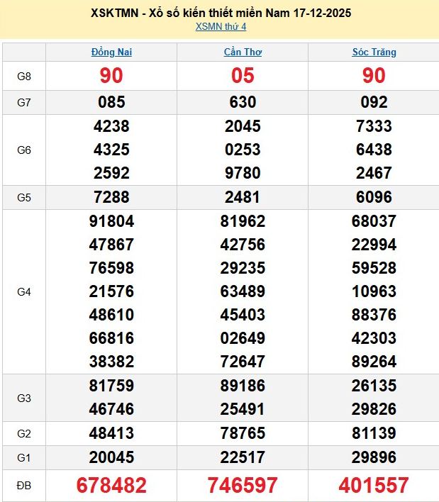The width and height of the screenshot is (439, 502).
Task: Click Sóc Trăng jackpot number 401557
Action: pyautogui.click(x=374, y=485)
